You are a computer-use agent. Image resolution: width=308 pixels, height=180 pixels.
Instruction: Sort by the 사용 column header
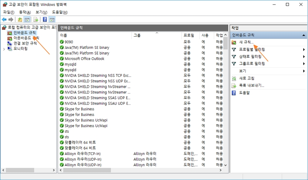point(207,35)
